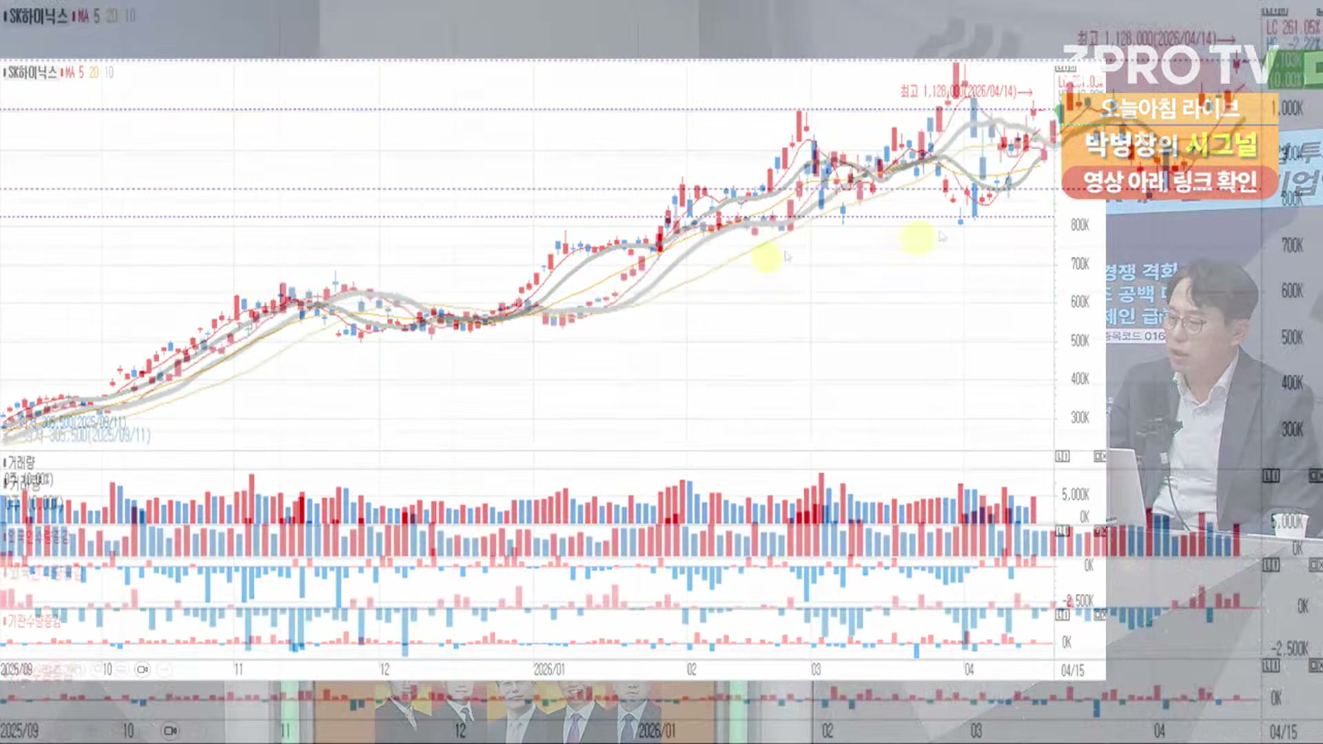Toggle the MA 10 line in white chart legend
Viewport: 1323px width, 744px height.
[x=109, y=73]
